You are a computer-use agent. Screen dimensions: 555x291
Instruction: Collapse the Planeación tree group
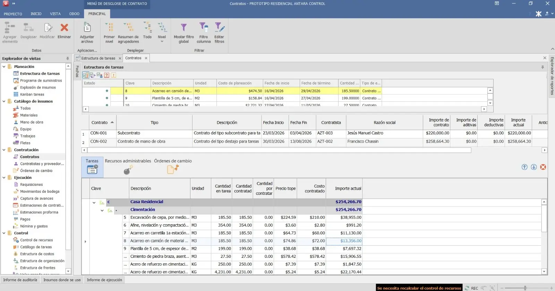click(x=4, y=66)
